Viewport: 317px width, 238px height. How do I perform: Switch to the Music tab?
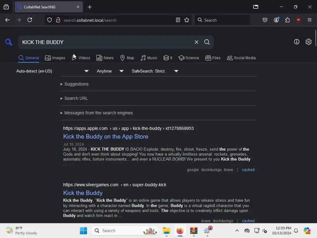point(149,58)
